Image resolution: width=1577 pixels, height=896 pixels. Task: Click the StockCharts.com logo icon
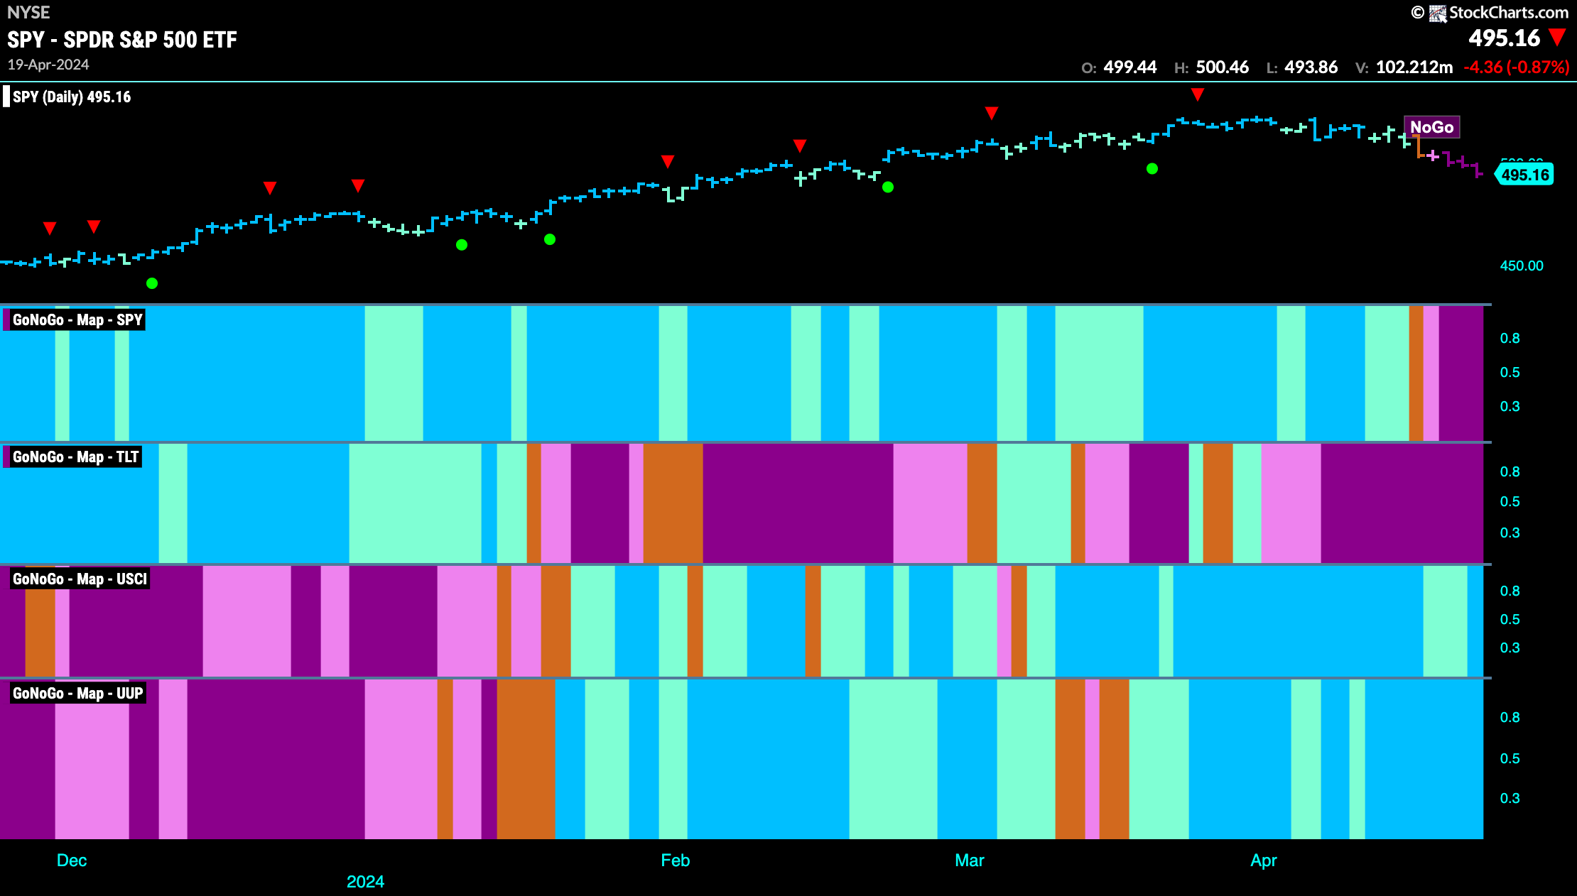click(1438, 13)
